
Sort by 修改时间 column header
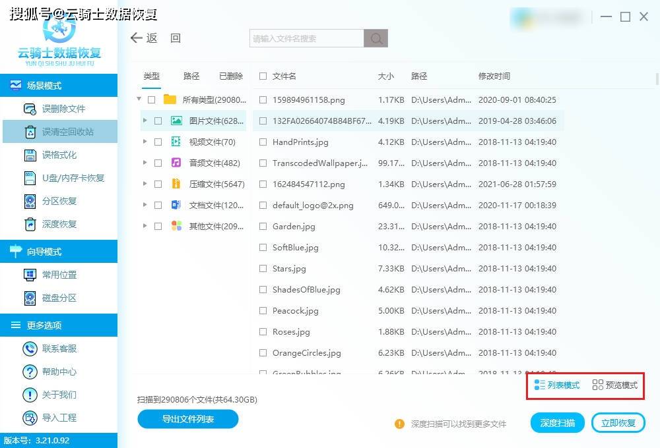pyautogui.click(x=494, y=76)
